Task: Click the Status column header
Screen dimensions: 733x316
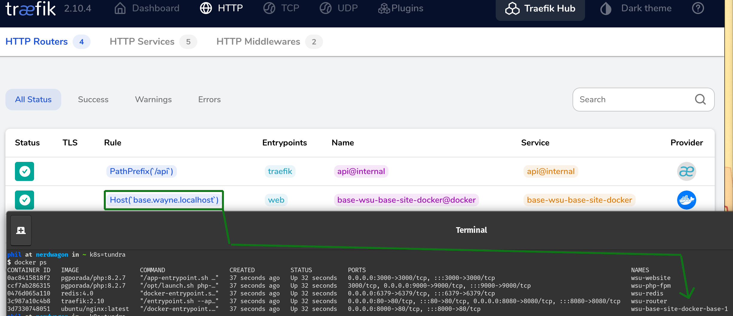Action: [27, 143]
